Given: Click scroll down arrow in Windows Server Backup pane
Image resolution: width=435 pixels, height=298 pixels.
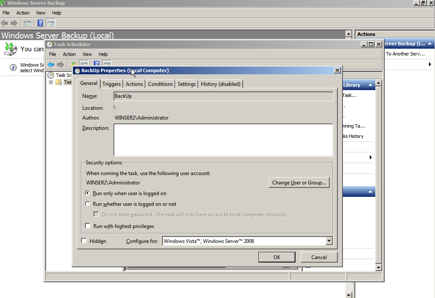Looking at the screenshot, I should point(349,295).
